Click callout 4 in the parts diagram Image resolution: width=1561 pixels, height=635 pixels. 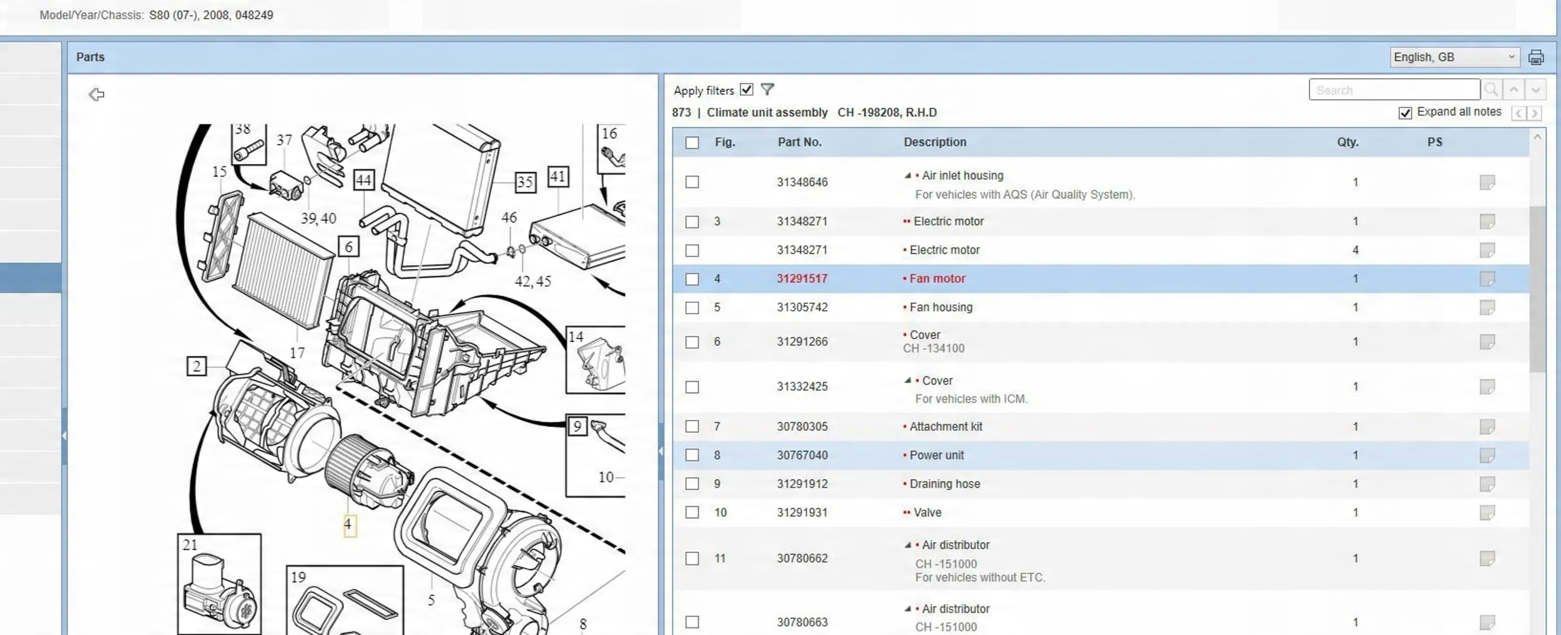coord(348,524)
